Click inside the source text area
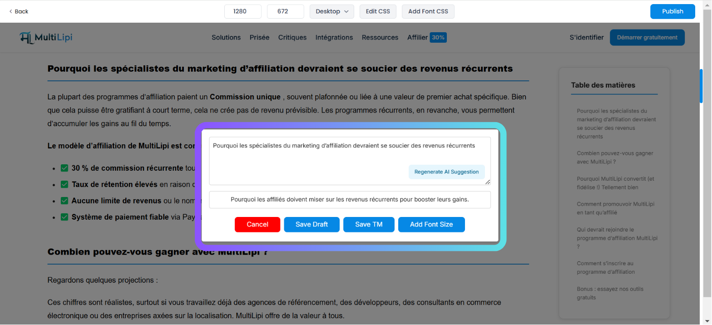 (350, 161)
